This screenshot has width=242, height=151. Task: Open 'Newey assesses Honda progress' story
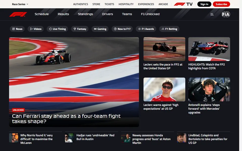[152, 139]
